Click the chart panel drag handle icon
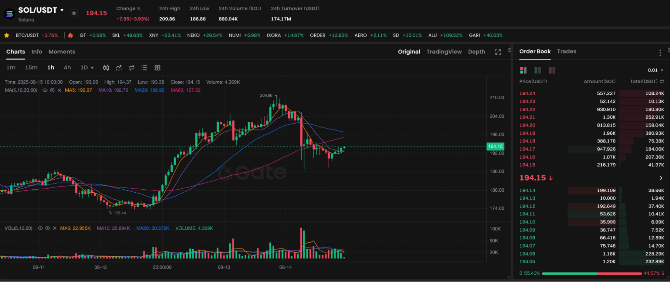The width and height of the screenshot is (670, 282). pos(509,50)
